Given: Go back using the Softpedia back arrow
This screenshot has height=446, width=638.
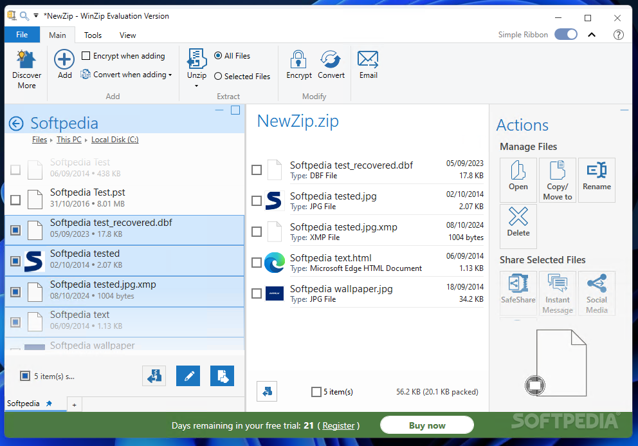Looking at the screenshot, I should click(16, 124).
